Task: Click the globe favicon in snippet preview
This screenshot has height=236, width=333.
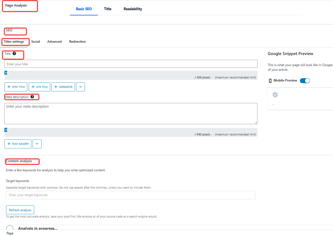Action: click(x=275, y=95)
